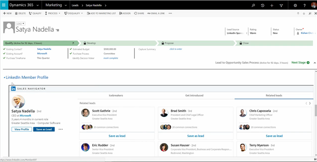The height and width of the screenshot is (162, 317).
Task: Pop out record in new window
Action: coord(310,13)
